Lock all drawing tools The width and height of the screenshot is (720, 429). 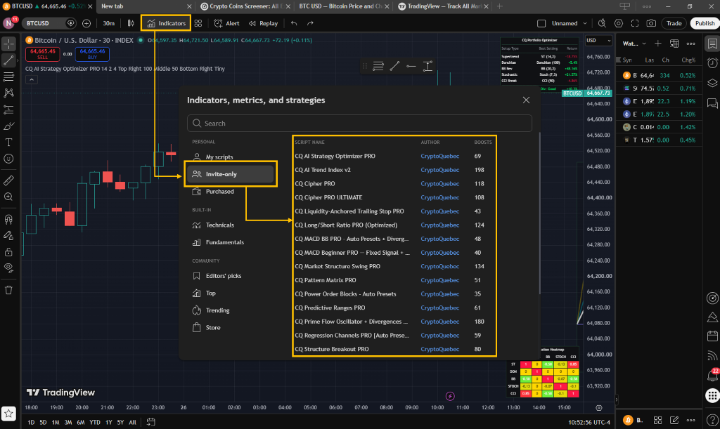pyautogui.click(x=8, y=251)
